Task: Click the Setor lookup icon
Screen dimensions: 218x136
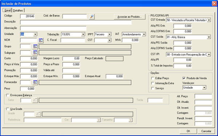Action: coord(35,100)
